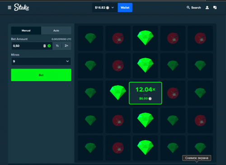Click mine tile, fourth row fifth column
Screen dimensions: 226x165
click(200, 120)
